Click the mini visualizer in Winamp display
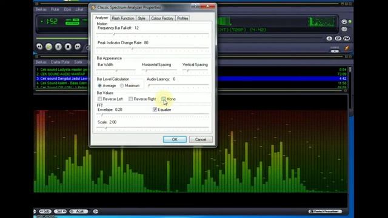The width and height of the screenshot is (388, 218). click(321, 22)
